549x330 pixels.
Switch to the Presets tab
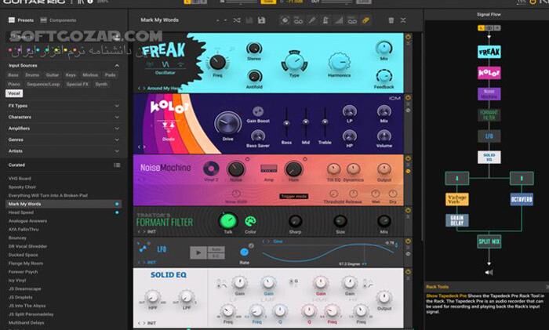click(21, 20)
